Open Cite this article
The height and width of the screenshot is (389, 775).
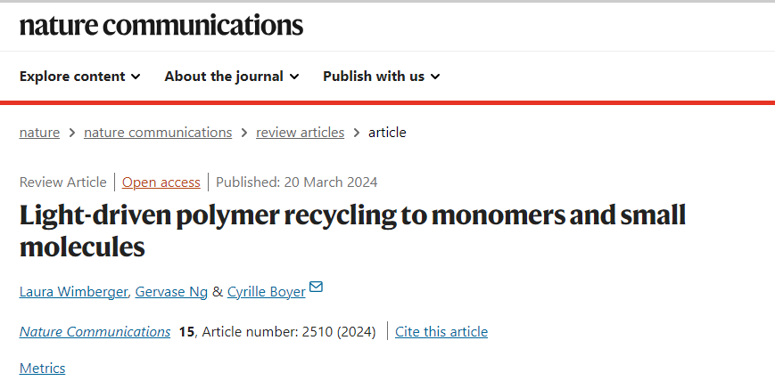point(441,332)
